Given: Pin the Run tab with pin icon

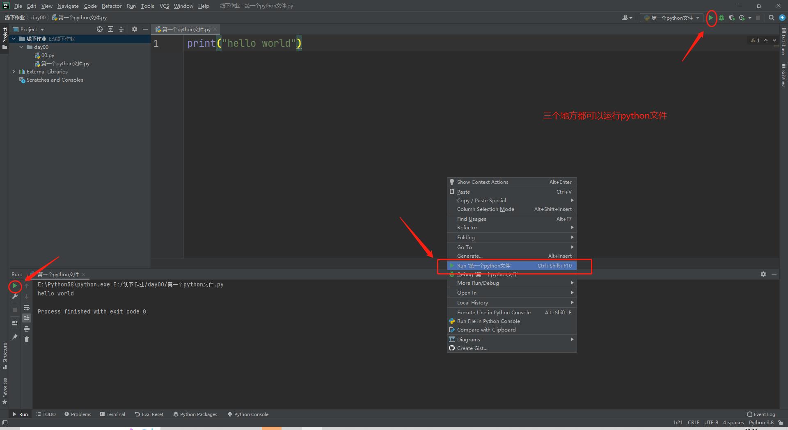Looking at the screenshot, I should [x=15, y=337].
